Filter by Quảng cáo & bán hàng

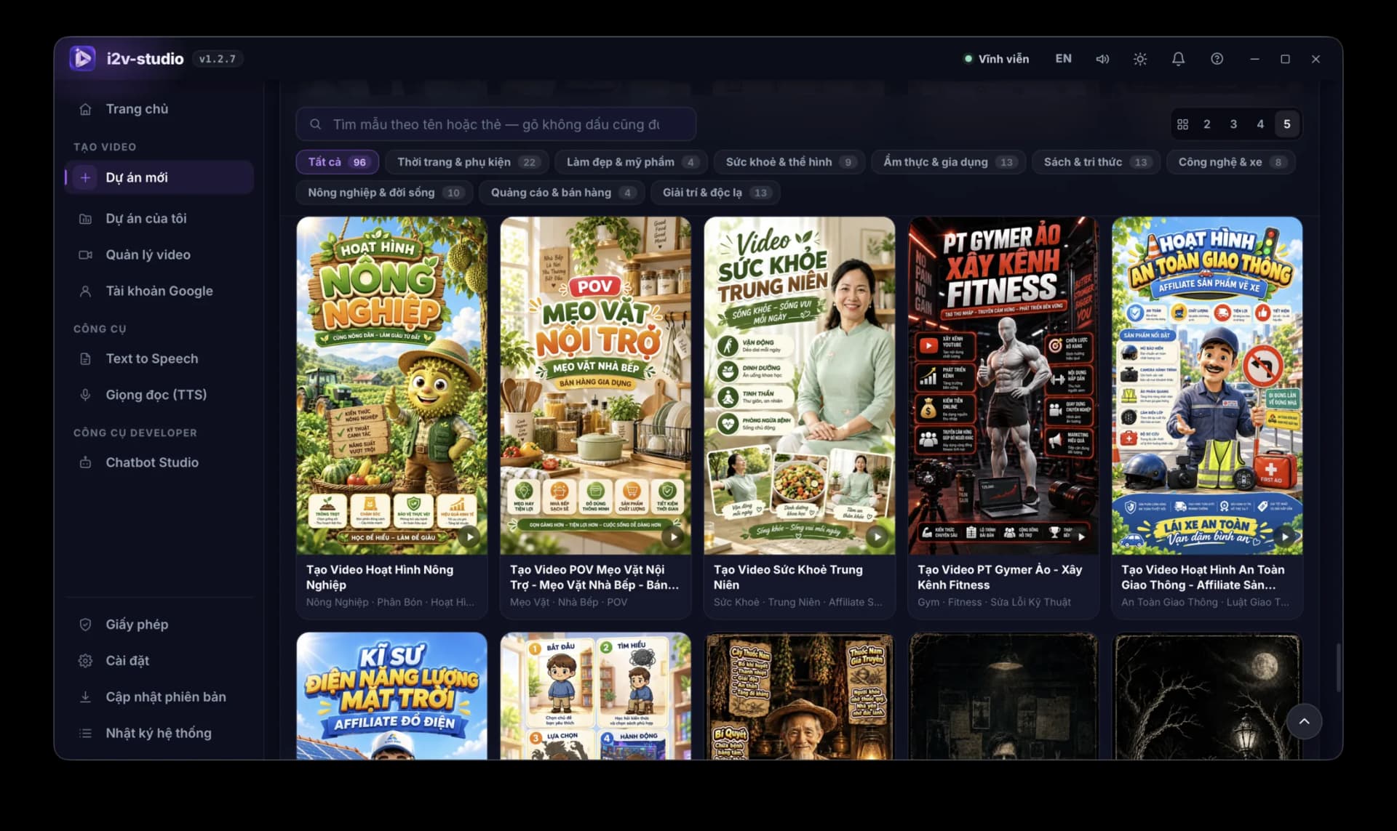coord(562,193)
